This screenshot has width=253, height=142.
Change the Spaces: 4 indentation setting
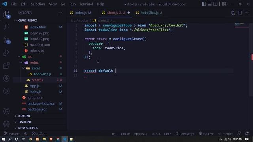click(141, 134)
